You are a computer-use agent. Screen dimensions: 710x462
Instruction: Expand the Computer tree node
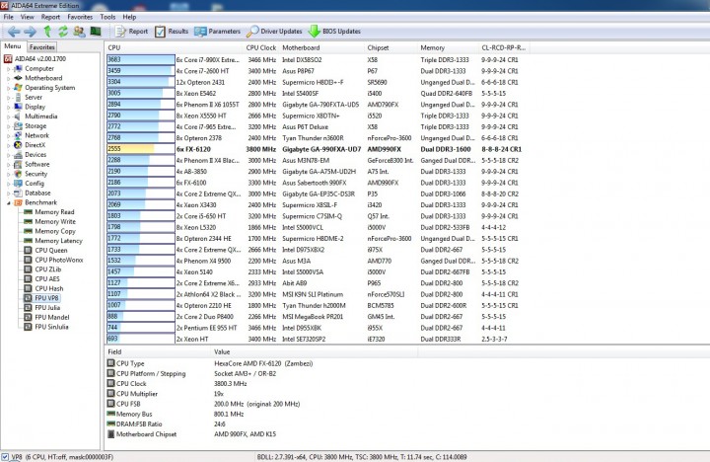8,69
